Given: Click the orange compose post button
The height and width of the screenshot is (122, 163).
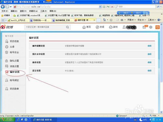Looking at the screenshot, I should click(x=157, y=27).
